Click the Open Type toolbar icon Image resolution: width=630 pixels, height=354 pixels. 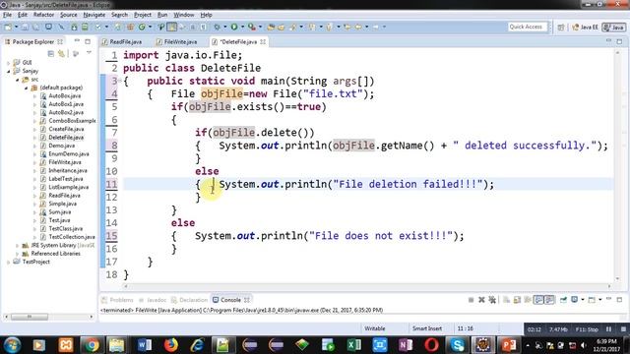coord(271,27)
